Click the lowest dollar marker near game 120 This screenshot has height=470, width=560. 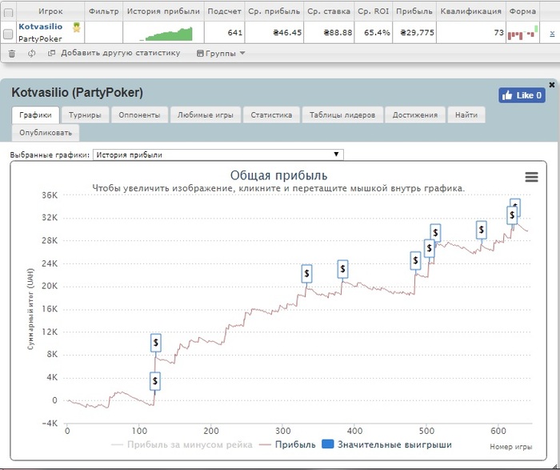click(155, 381)
